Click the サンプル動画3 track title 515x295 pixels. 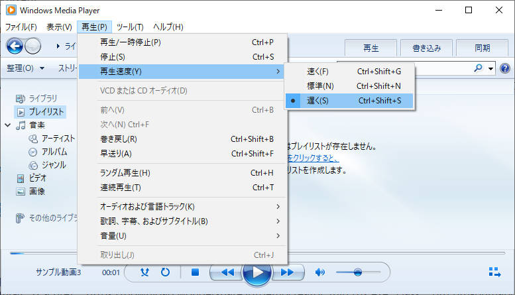tap(58, 272)
